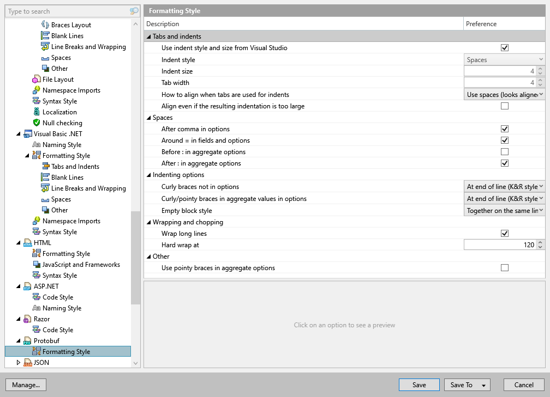Expand the JSON tree node
Viewport: 550px width, 397px height.
pos(18,363)
